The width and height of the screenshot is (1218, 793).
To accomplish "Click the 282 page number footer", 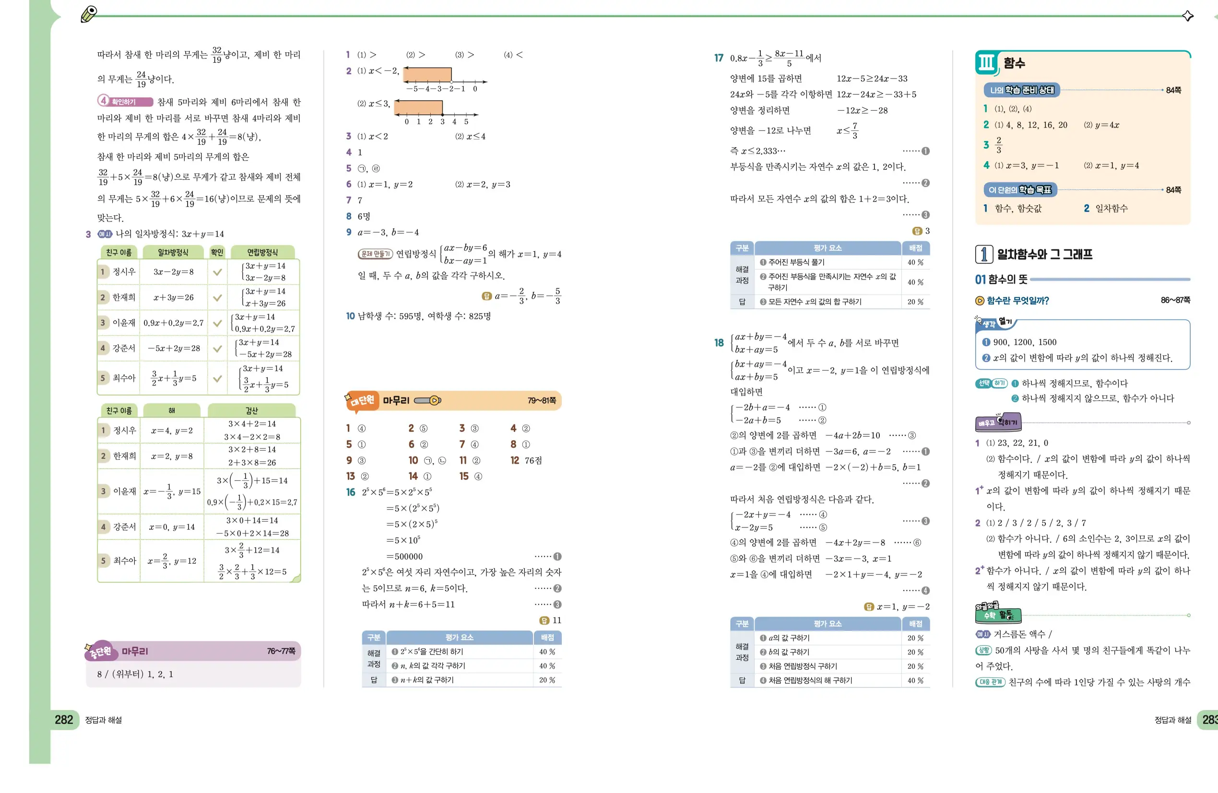I will 64,721.
